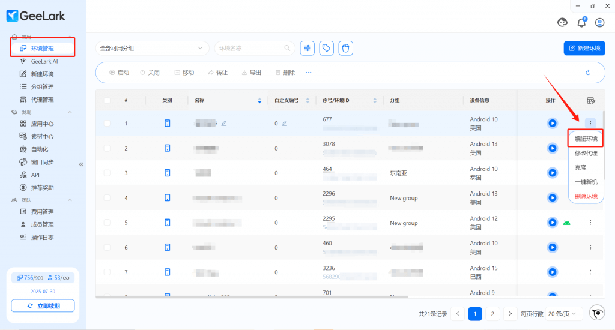Open the 全部可用分组 group dropdown
The height and width of the screenshot is (330, 615).
tap(152, 49)
